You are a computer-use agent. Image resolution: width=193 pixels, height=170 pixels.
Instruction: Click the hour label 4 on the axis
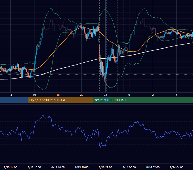point(177,95)
